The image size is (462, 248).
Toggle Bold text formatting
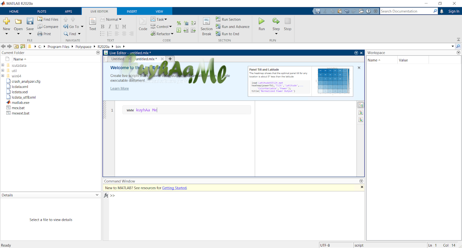coord(103,27)
